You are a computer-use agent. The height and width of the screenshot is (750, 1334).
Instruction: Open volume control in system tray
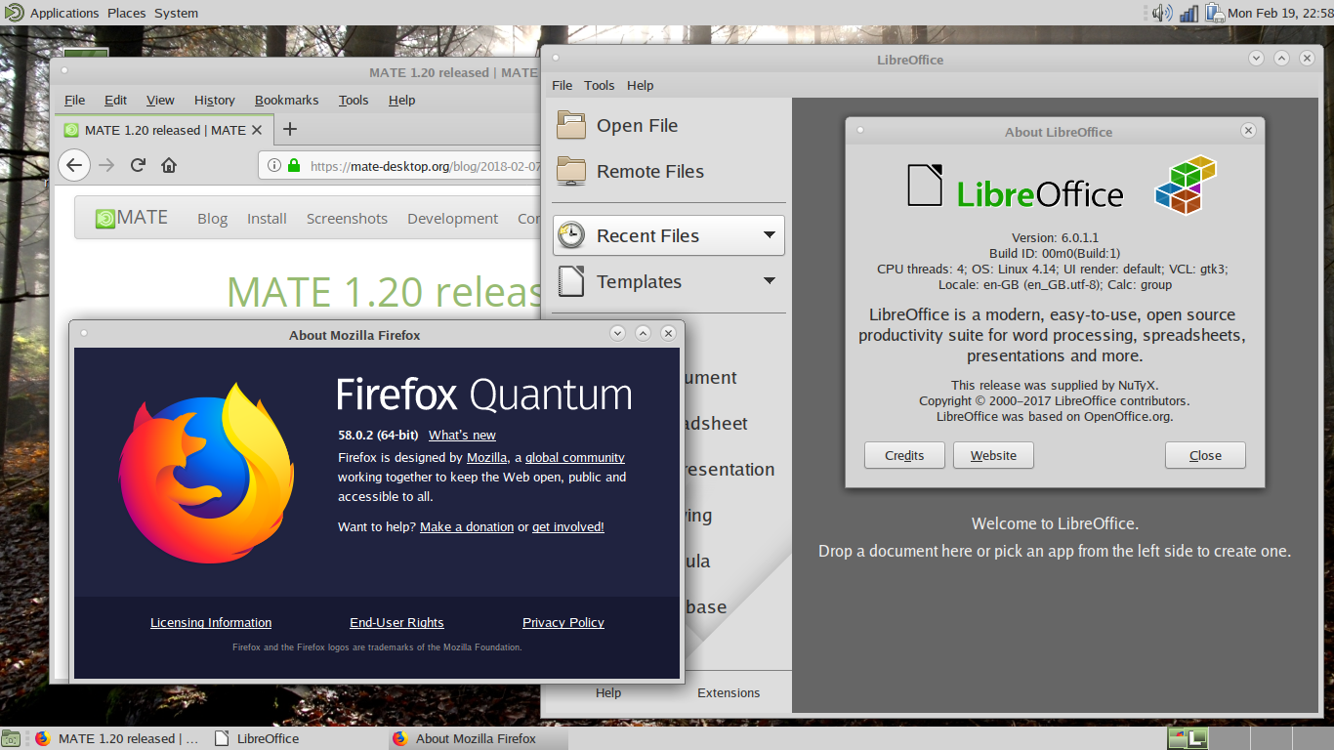point(1162,13)
